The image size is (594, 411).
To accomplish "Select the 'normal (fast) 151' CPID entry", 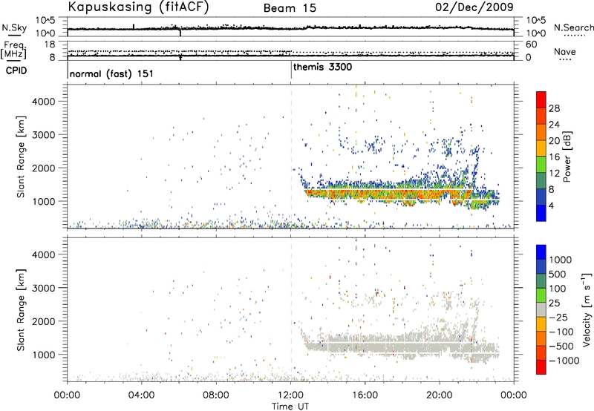I will pos(111,73).
